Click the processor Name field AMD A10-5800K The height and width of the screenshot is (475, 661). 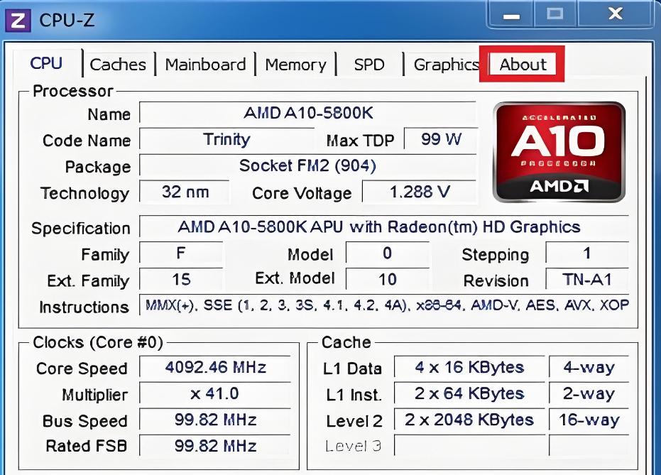pos(307,113)
